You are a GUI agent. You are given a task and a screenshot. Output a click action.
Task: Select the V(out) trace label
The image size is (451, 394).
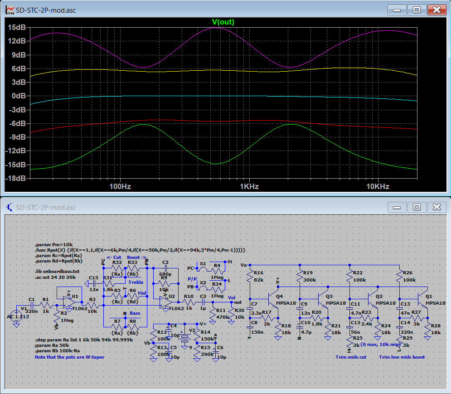click(x=223, y=22)
